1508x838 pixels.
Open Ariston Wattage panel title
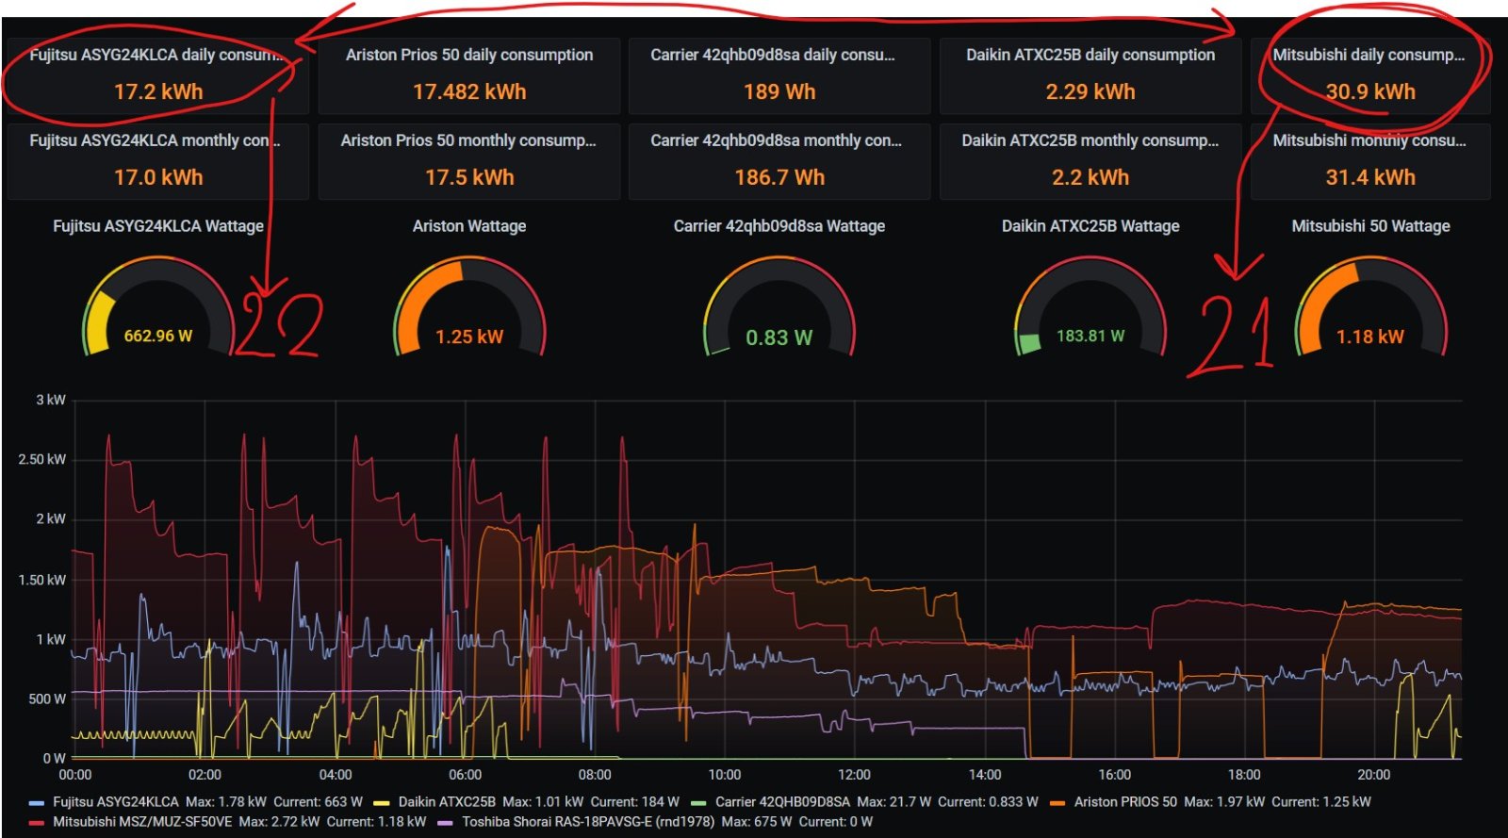point(469,226)
